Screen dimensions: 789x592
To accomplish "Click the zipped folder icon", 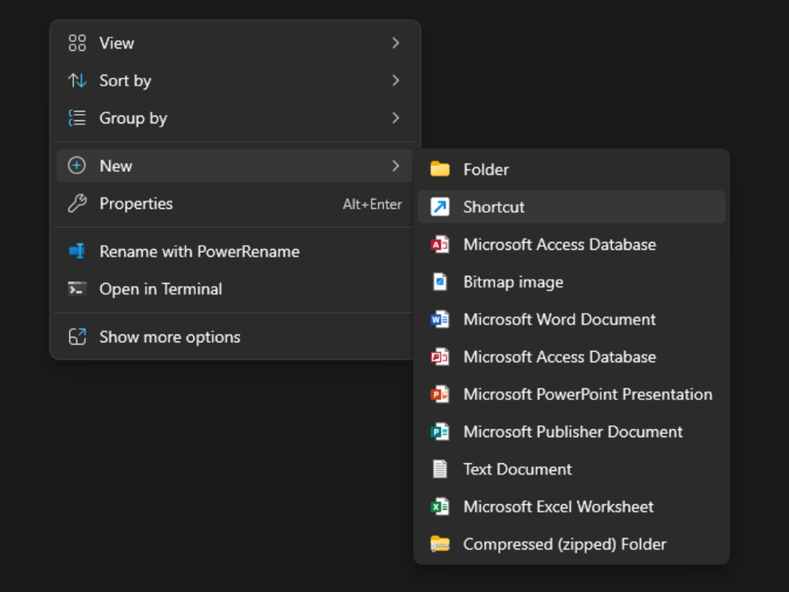I will click(440, 544).
